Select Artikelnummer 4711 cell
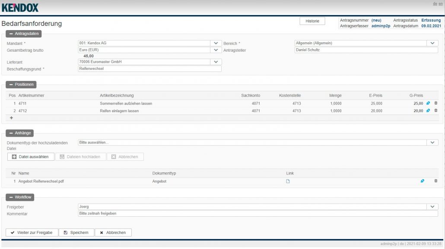This screenshot has width=445, height=249. coord(22,103)
